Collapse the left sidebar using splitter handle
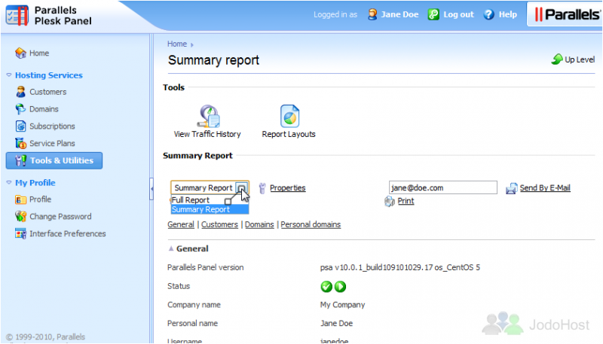 click(x=152, y=188)
